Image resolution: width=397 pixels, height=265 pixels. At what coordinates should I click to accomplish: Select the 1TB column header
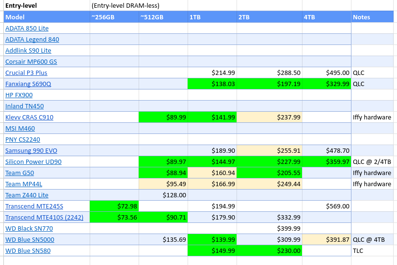[212, 17]
